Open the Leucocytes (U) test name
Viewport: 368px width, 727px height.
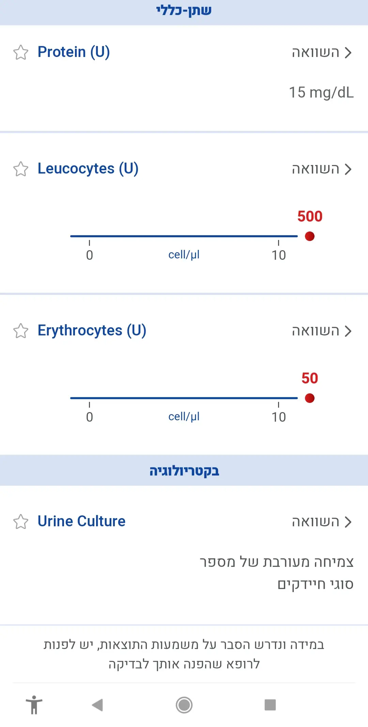(x=88, y=169)
